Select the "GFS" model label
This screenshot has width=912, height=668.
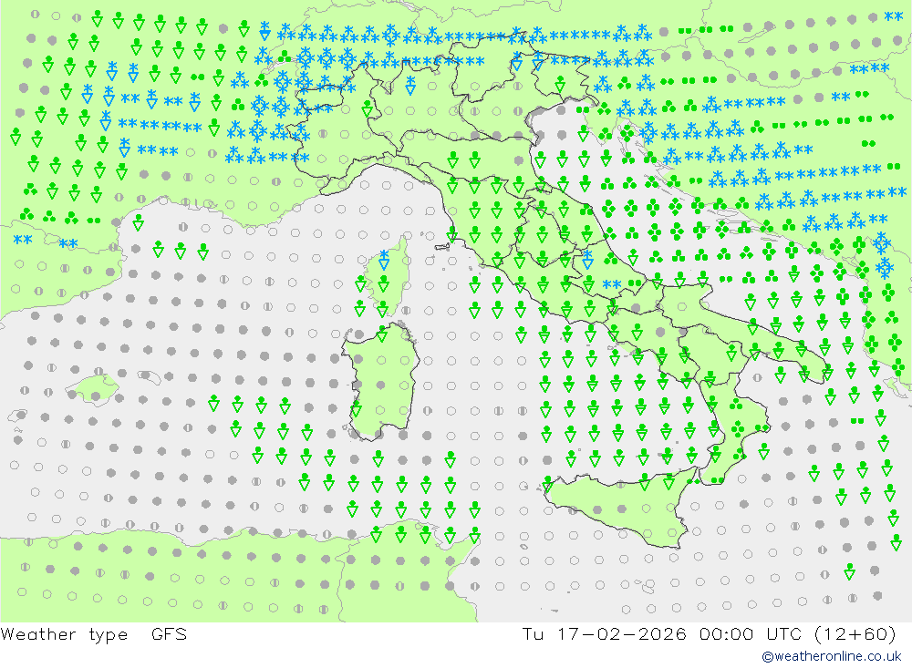tap(170, 633)
